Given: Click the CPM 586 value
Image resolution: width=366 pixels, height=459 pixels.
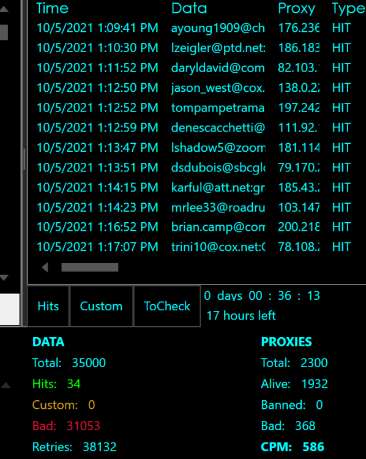Looking at the screenshot, I should pyautogui.click(x=313, y=447).
